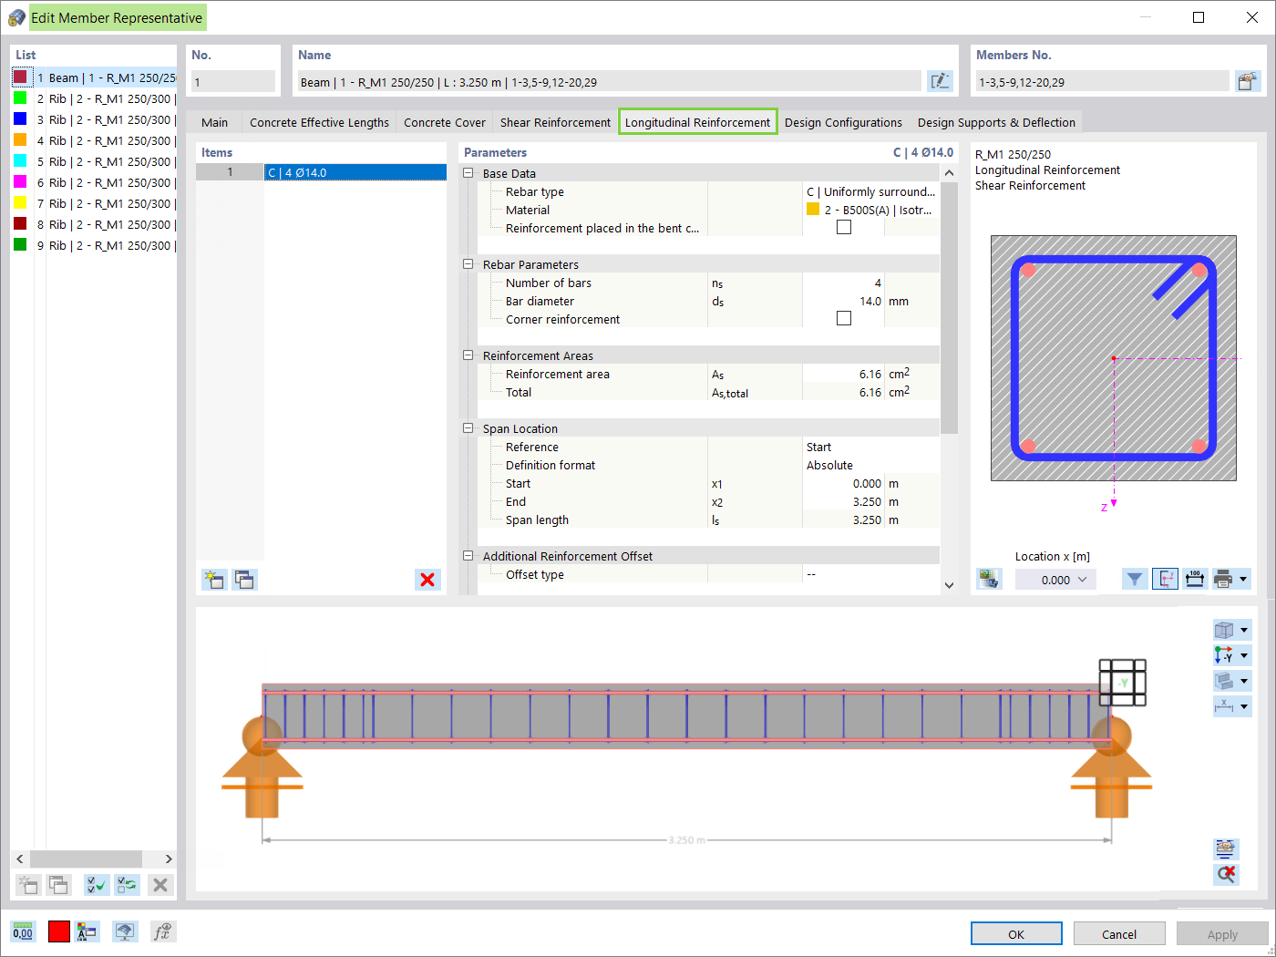1276x957 pixels.
Task: Click the printer icon under section preview
Action: coord(1224,579)
